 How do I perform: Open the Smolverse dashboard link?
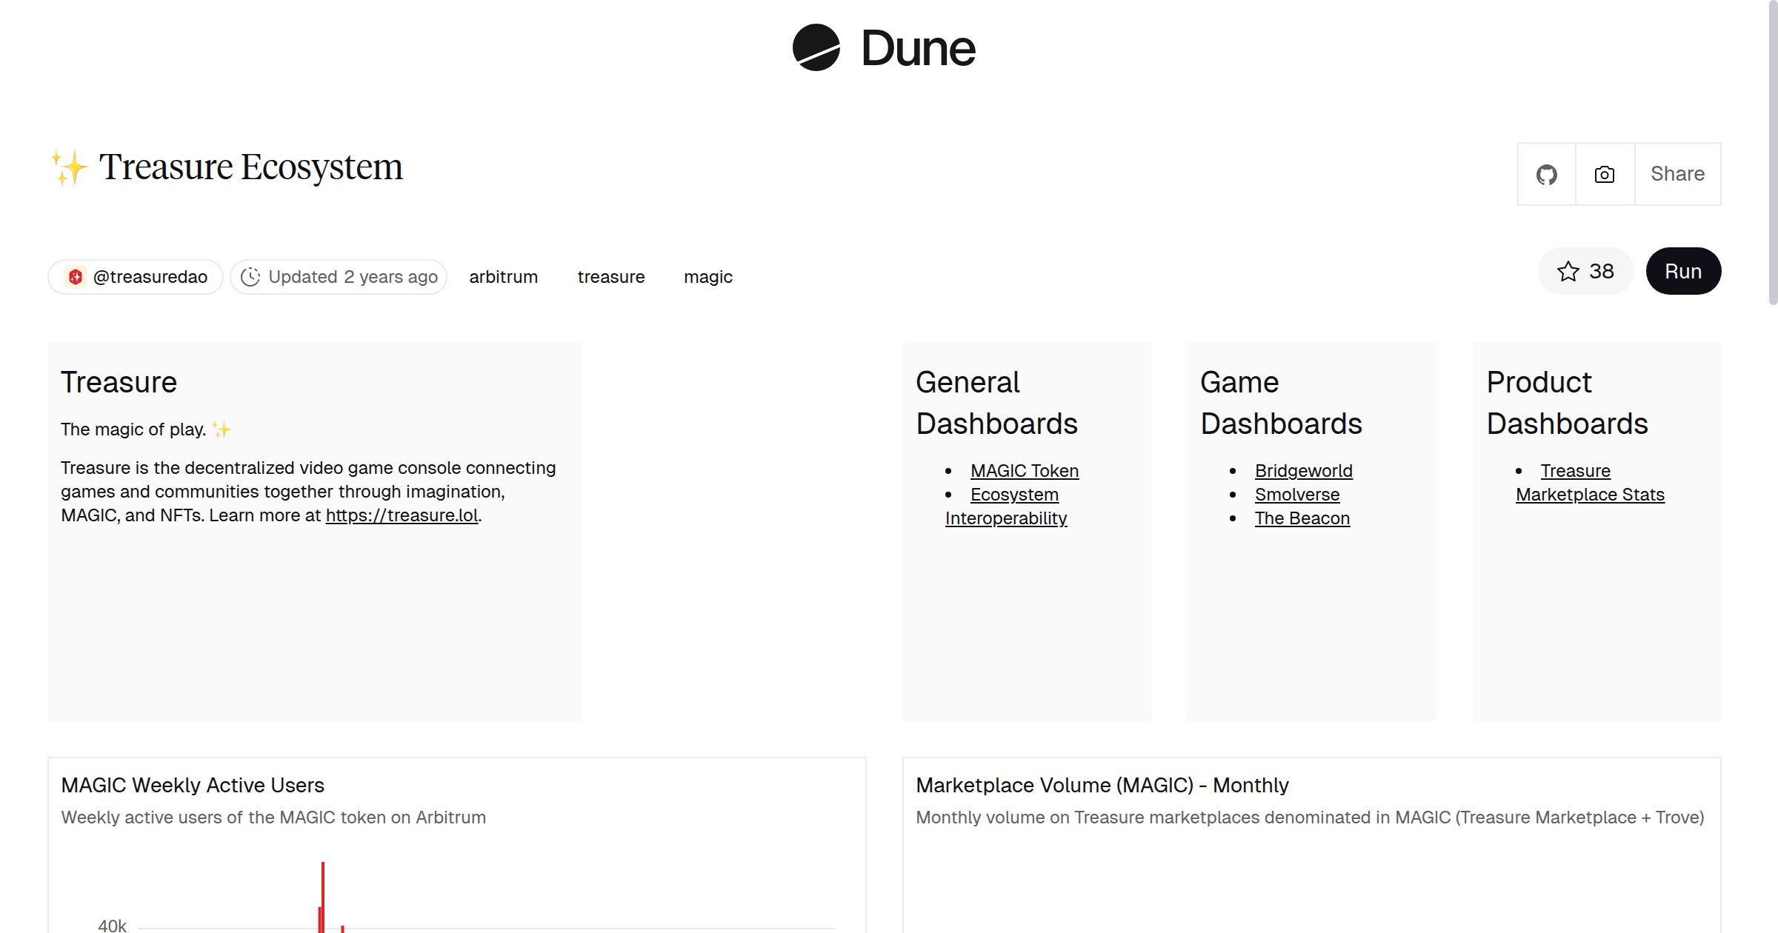1296,495
